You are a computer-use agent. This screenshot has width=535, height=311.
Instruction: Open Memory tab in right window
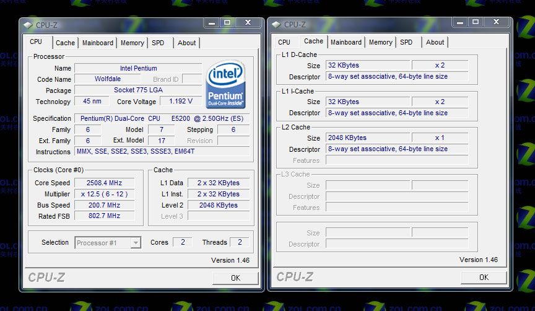click(x=380, y=42)
